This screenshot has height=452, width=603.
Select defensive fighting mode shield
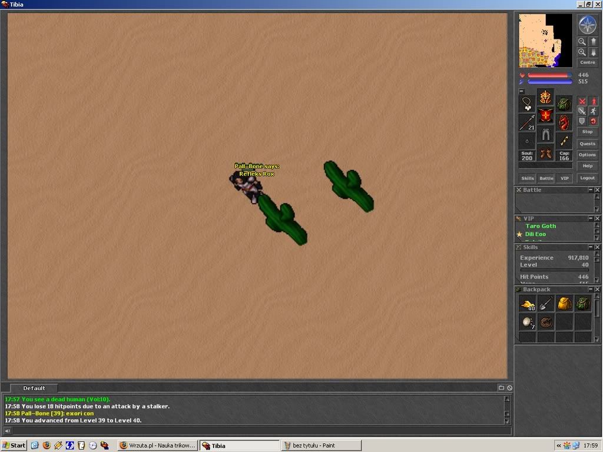point(582,121)
